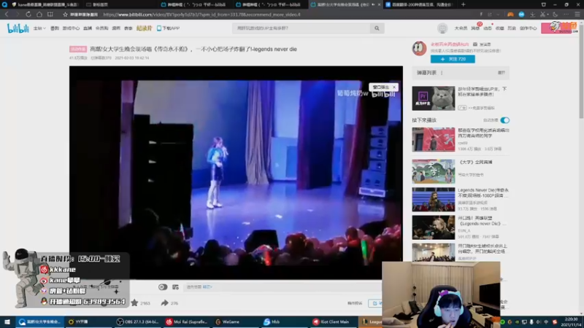Click the share arrow icon below video

[164, 302]
